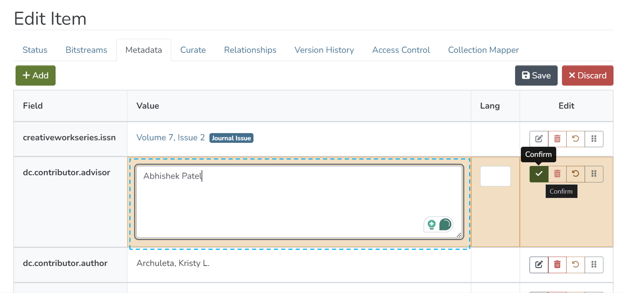Open the Volume 7, Issue 2 link
The width and height of the screenshot is (628, 293).
tap(171, 138)
